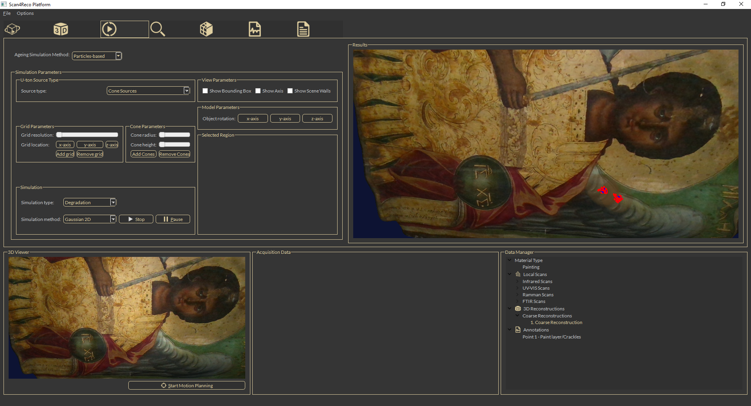This screenshot has width=751, height=406.
Task: Minimize the Scan4Reco window
Action: pos(706,4)
